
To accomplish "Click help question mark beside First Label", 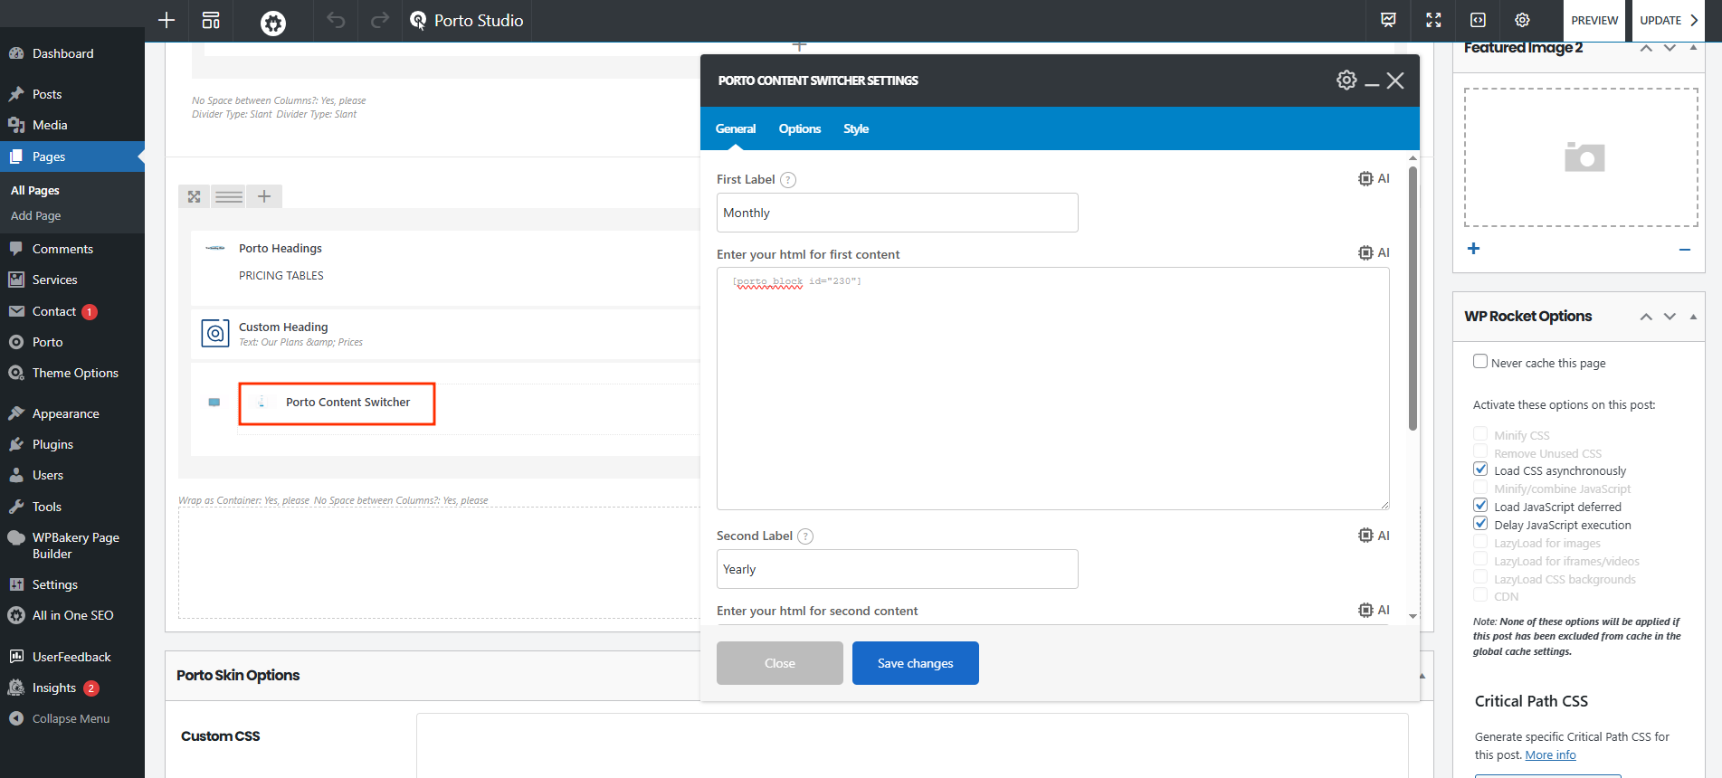I will [788, 180].
